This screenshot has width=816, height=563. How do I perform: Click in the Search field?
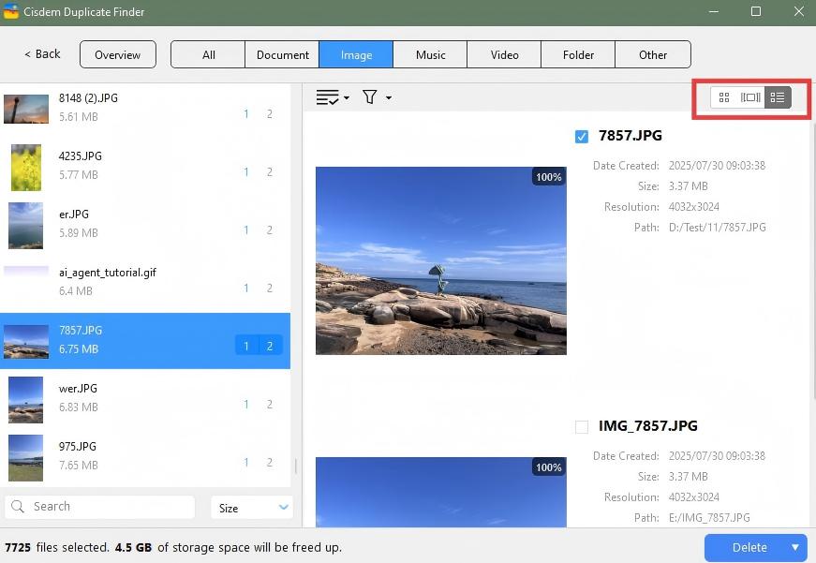108,507
